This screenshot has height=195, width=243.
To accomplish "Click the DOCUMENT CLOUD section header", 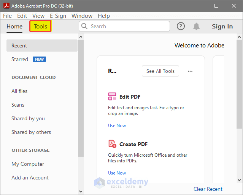I will click(33, 77).
